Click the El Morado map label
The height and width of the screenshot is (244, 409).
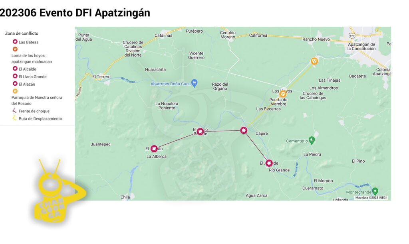[323, 181]
